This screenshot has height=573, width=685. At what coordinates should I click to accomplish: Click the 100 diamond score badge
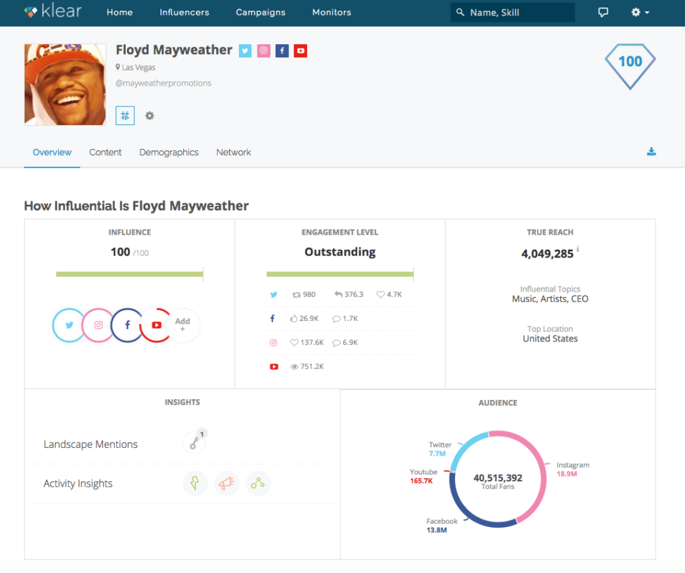(630, 66)
